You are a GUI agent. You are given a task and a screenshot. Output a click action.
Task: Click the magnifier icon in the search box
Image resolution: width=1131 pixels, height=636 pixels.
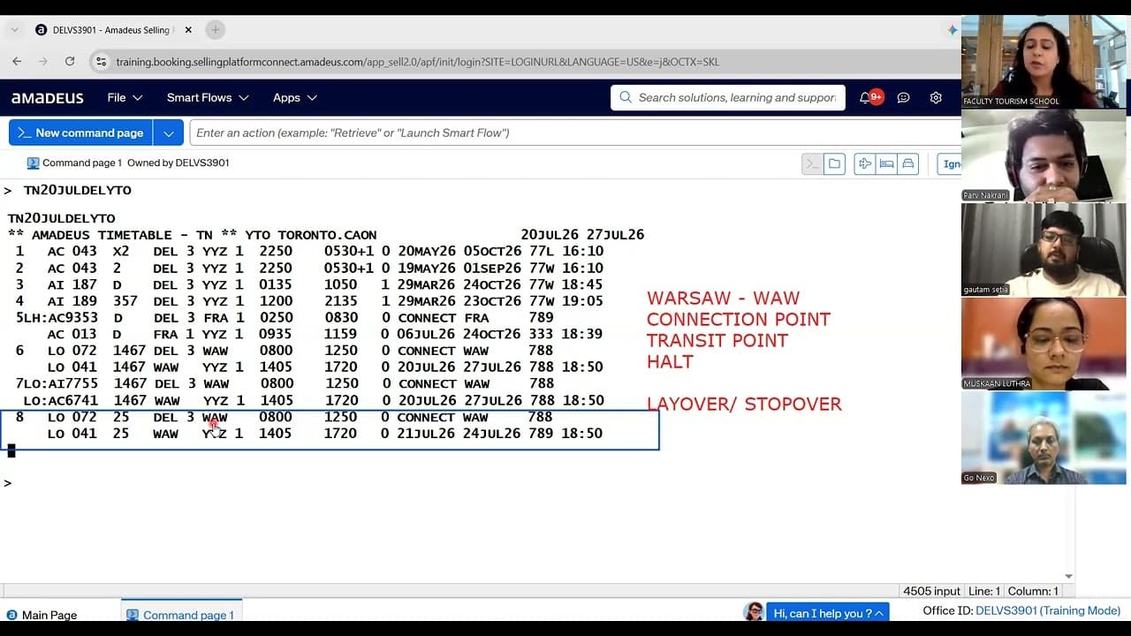[x=626, y=98]
